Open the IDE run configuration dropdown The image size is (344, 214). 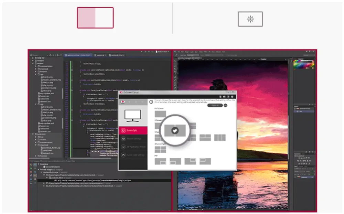point(162,52)
